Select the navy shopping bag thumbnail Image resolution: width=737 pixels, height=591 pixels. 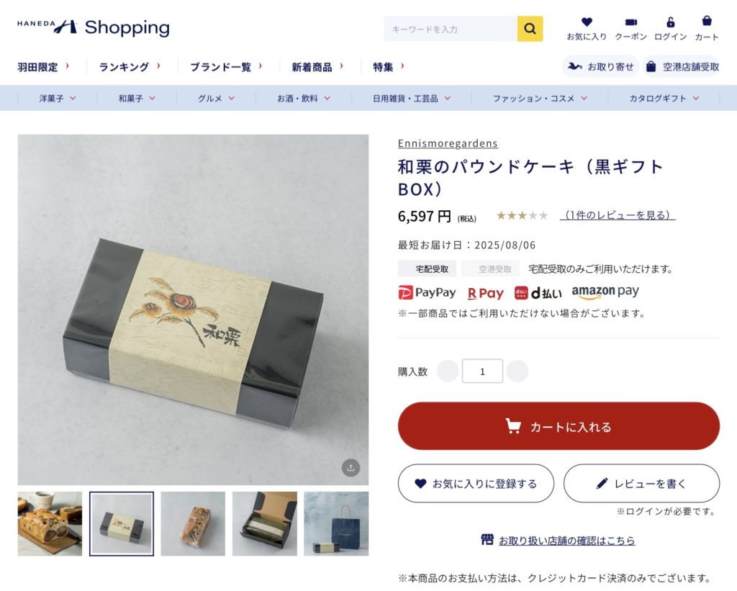336,524
